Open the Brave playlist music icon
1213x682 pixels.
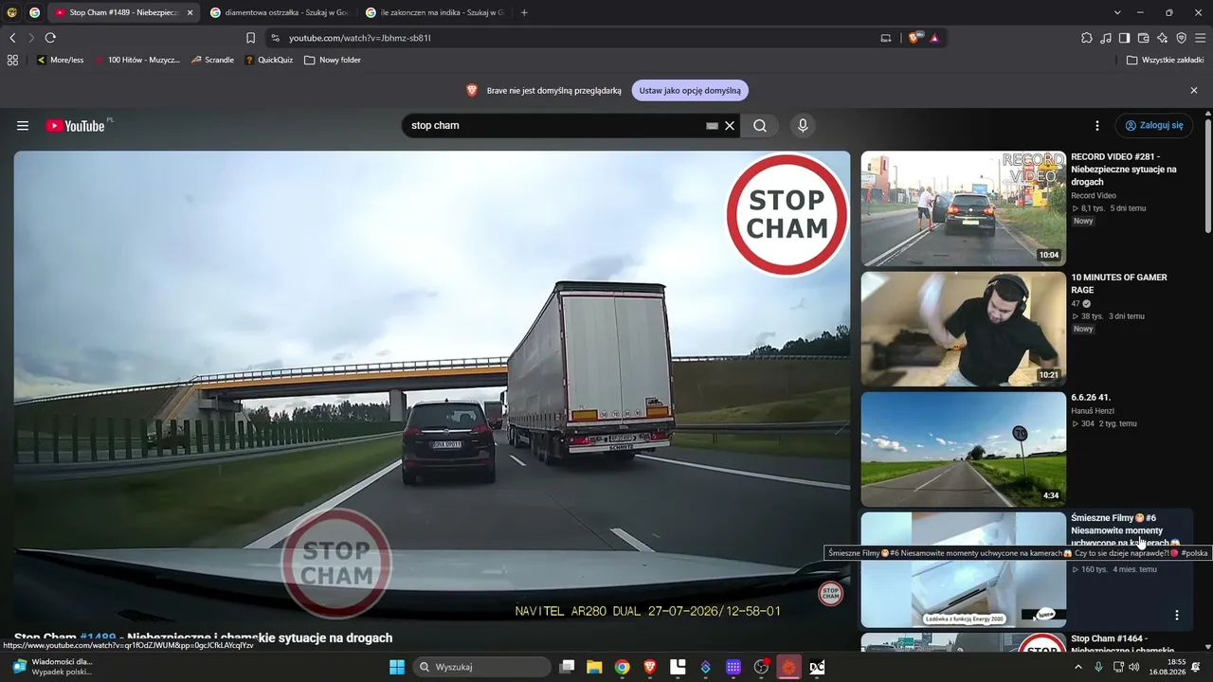click(1106, 38)
